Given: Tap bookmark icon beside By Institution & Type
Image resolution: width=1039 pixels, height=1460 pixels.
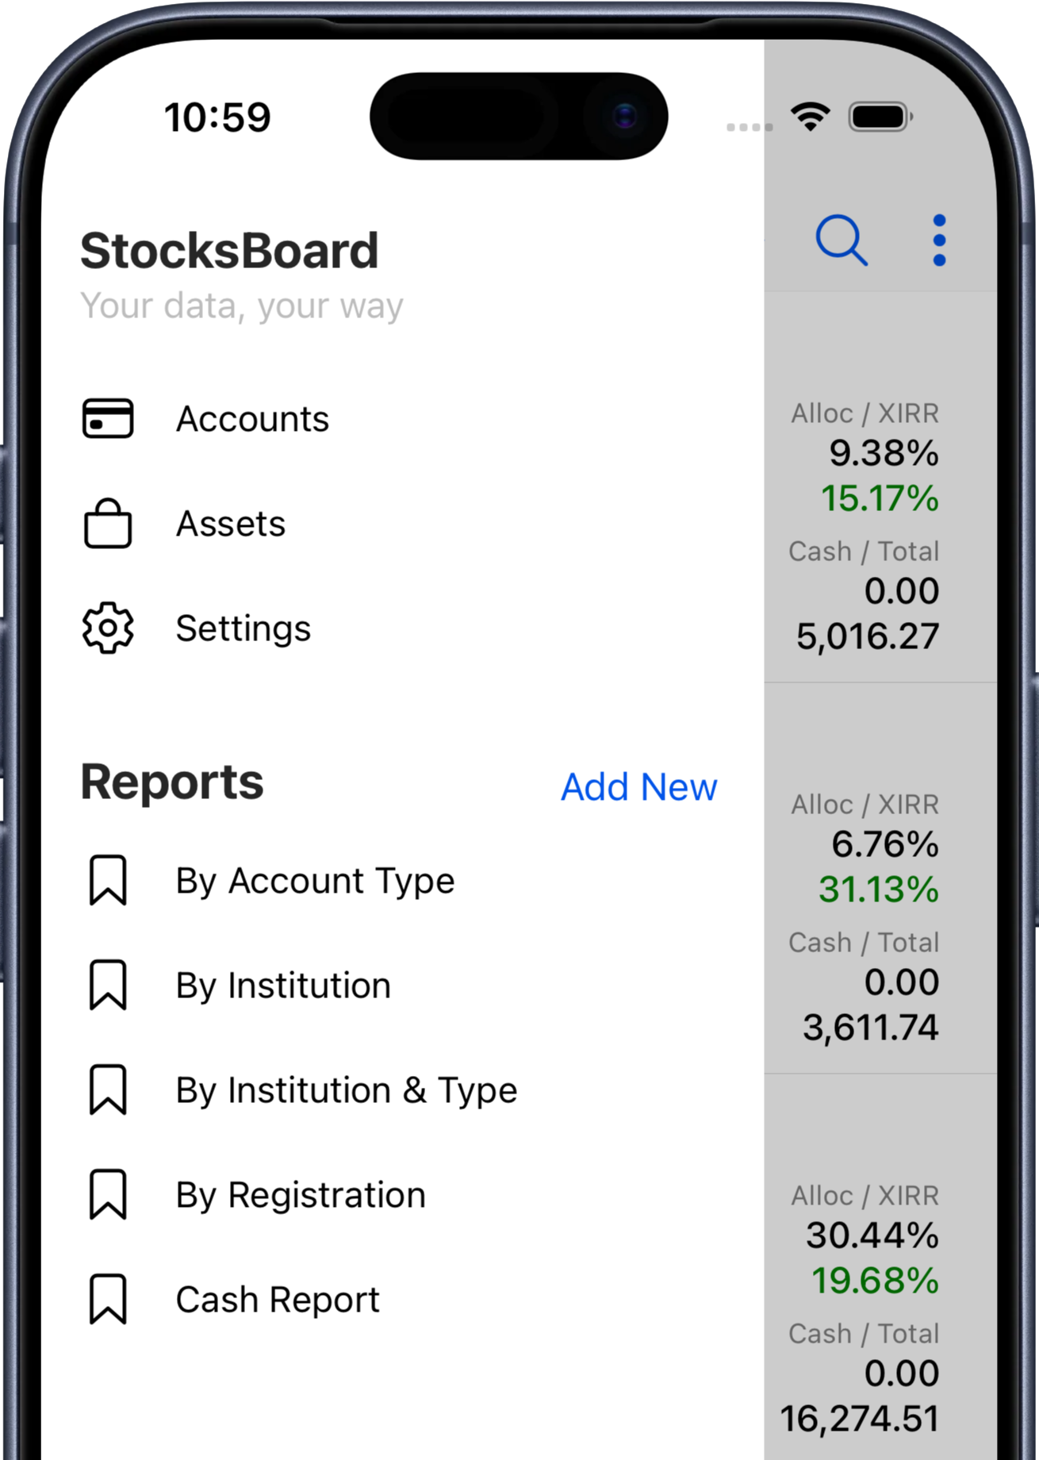Looking at the screenshot, I should pos(108,1089).
